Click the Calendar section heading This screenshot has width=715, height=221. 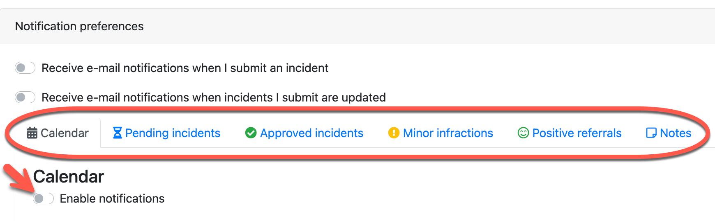pos(69,177)
